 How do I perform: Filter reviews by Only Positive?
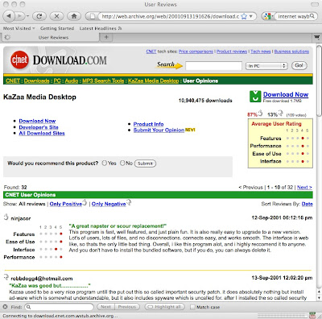66,204
